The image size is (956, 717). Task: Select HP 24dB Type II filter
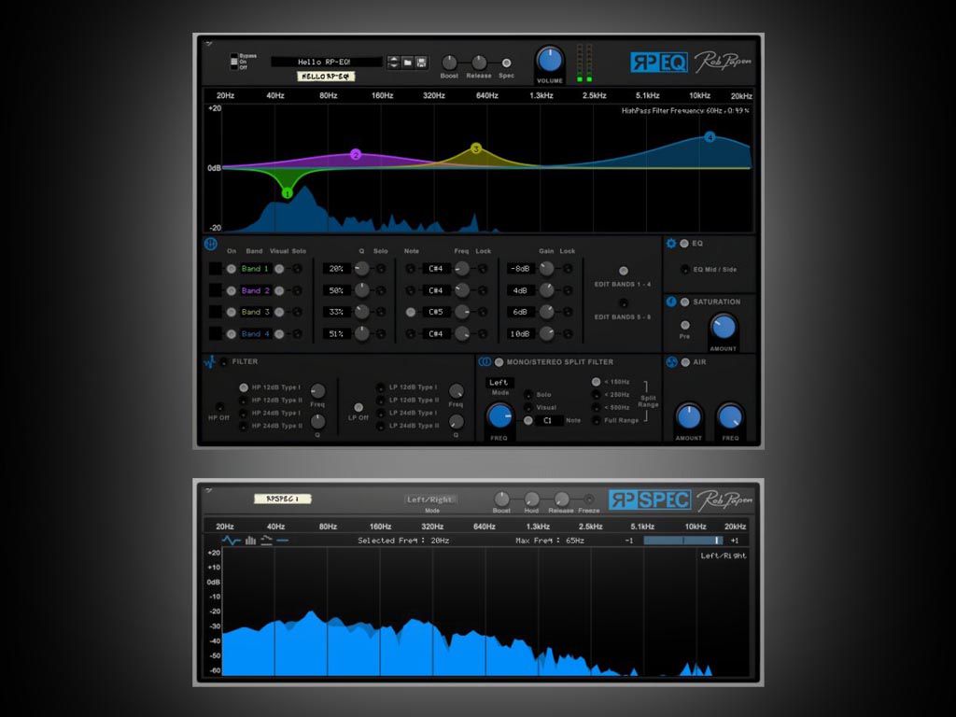(x=244, y=426)
